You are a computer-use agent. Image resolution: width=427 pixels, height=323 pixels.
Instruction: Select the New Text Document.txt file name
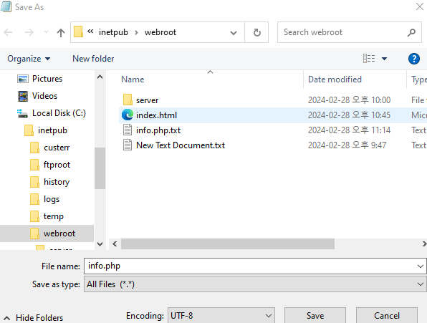pyautogui.click(x=181, y=145)
